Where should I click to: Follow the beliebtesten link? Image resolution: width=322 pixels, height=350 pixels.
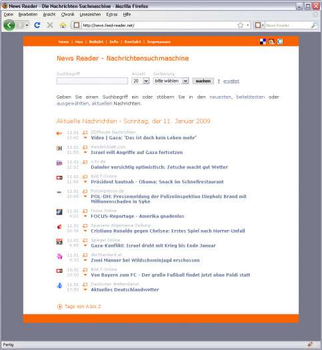click(x=251, y=97)
